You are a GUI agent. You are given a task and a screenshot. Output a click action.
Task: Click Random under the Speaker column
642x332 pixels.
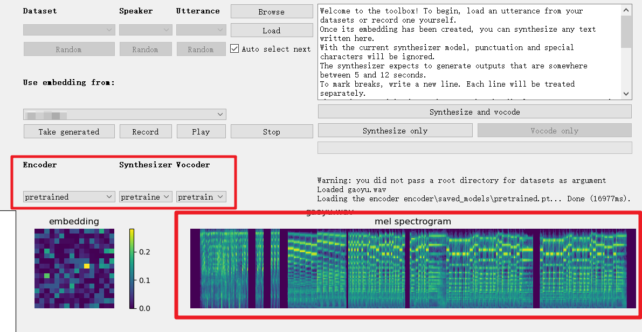pyautogui.click(x=146, y=49)
